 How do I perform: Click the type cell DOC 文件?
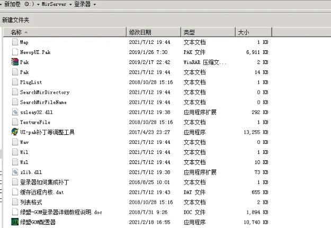coord(194,212)
